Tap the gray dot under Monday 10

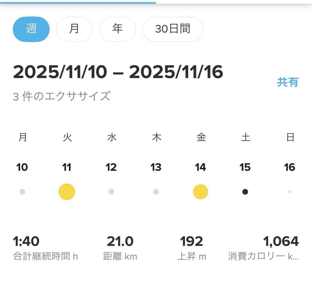pos(22,192)
